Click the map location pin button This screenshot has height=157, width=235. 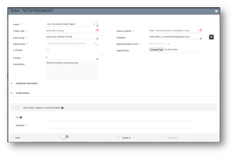click(x=211, y=37)
